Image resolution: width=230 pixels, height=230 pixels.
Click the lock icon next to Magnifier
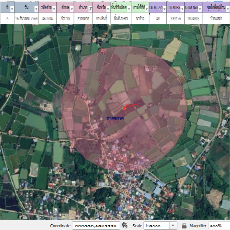coord(184,225)
